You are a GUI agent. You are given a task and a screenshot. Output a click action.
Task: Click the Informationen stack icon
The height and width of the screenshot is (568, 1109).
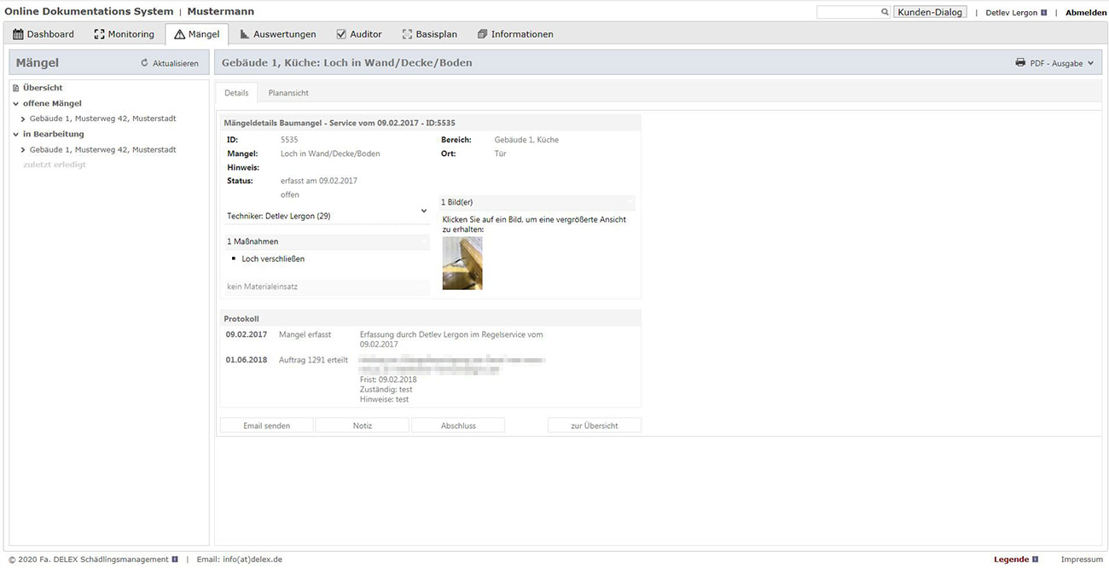click(x=482, y=34)
